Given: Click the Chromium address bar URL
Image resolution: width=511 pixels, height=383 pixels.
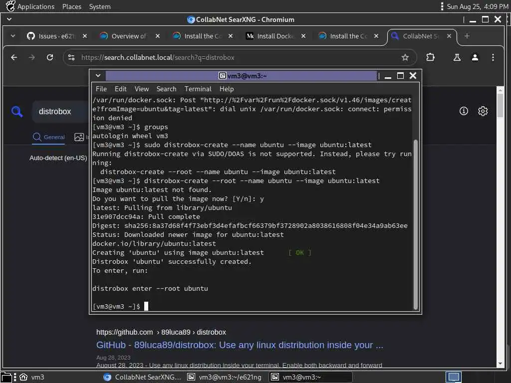Looking at the screenshot, I should click(158, 57).
